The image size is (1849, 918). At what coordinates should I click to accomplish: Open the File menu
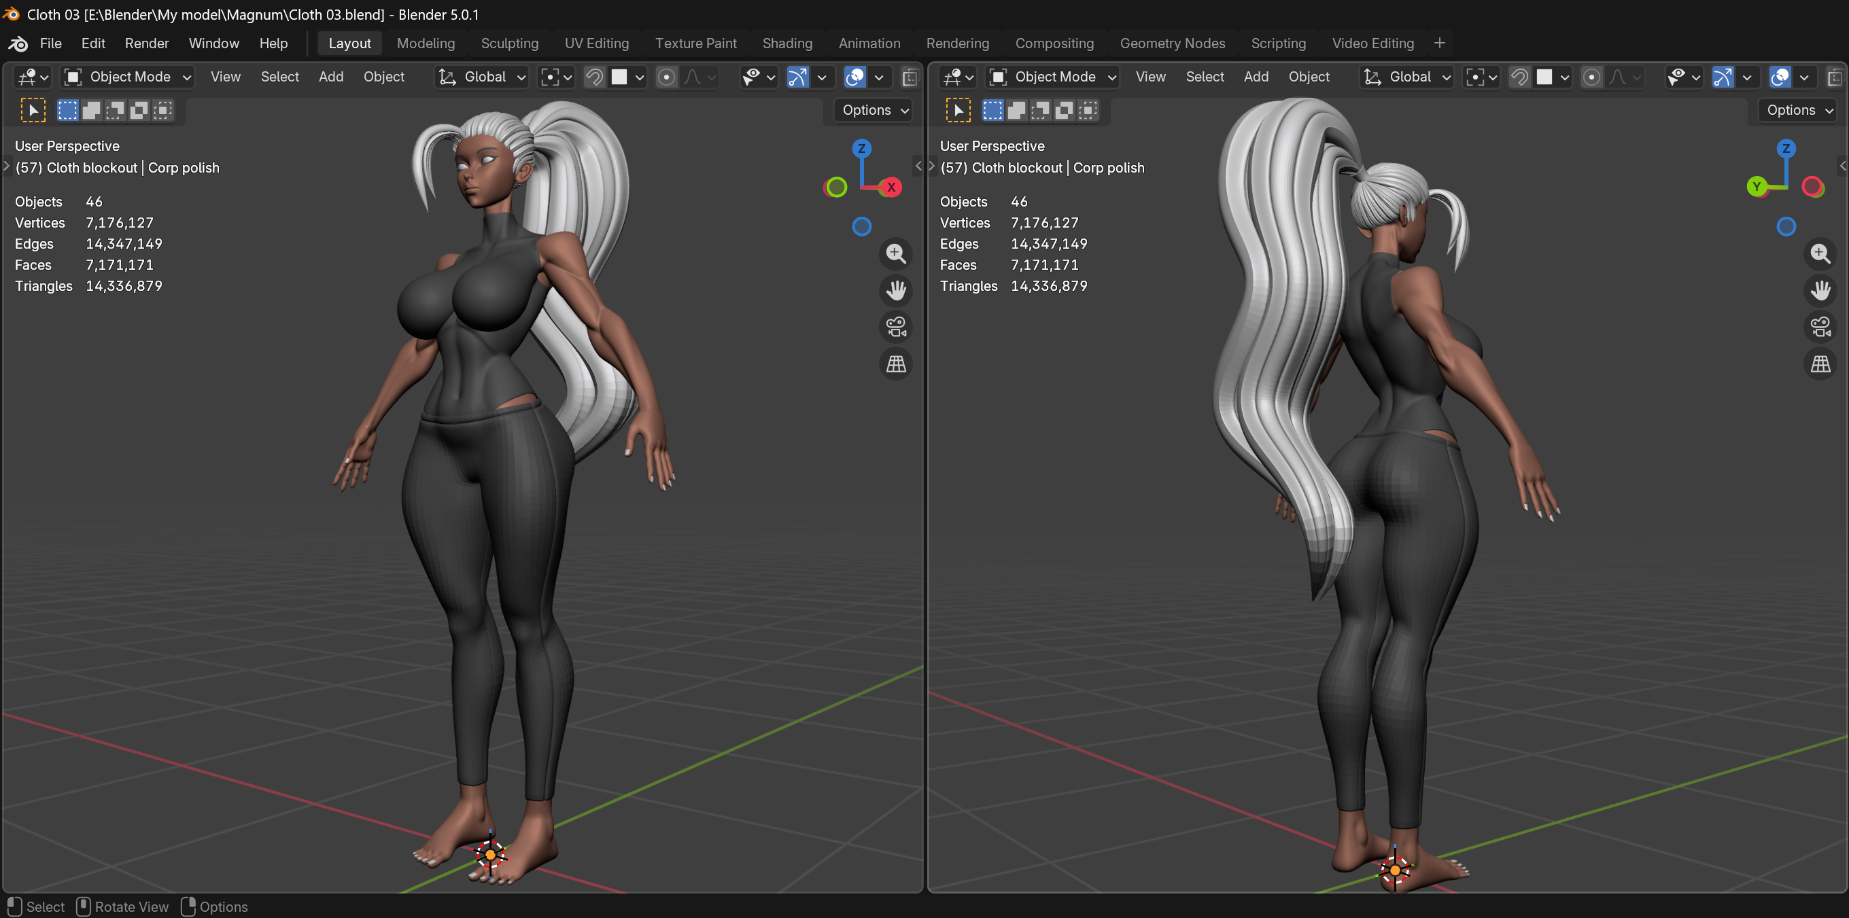(50, 43)
